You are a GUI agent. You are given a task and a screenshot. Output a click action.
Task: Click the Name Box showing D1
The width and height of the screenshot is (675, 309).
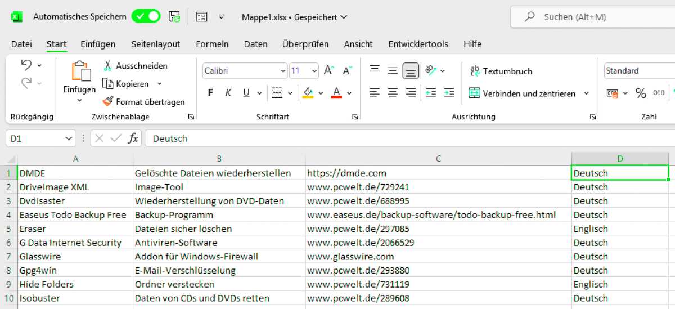[x=40, y=138]
